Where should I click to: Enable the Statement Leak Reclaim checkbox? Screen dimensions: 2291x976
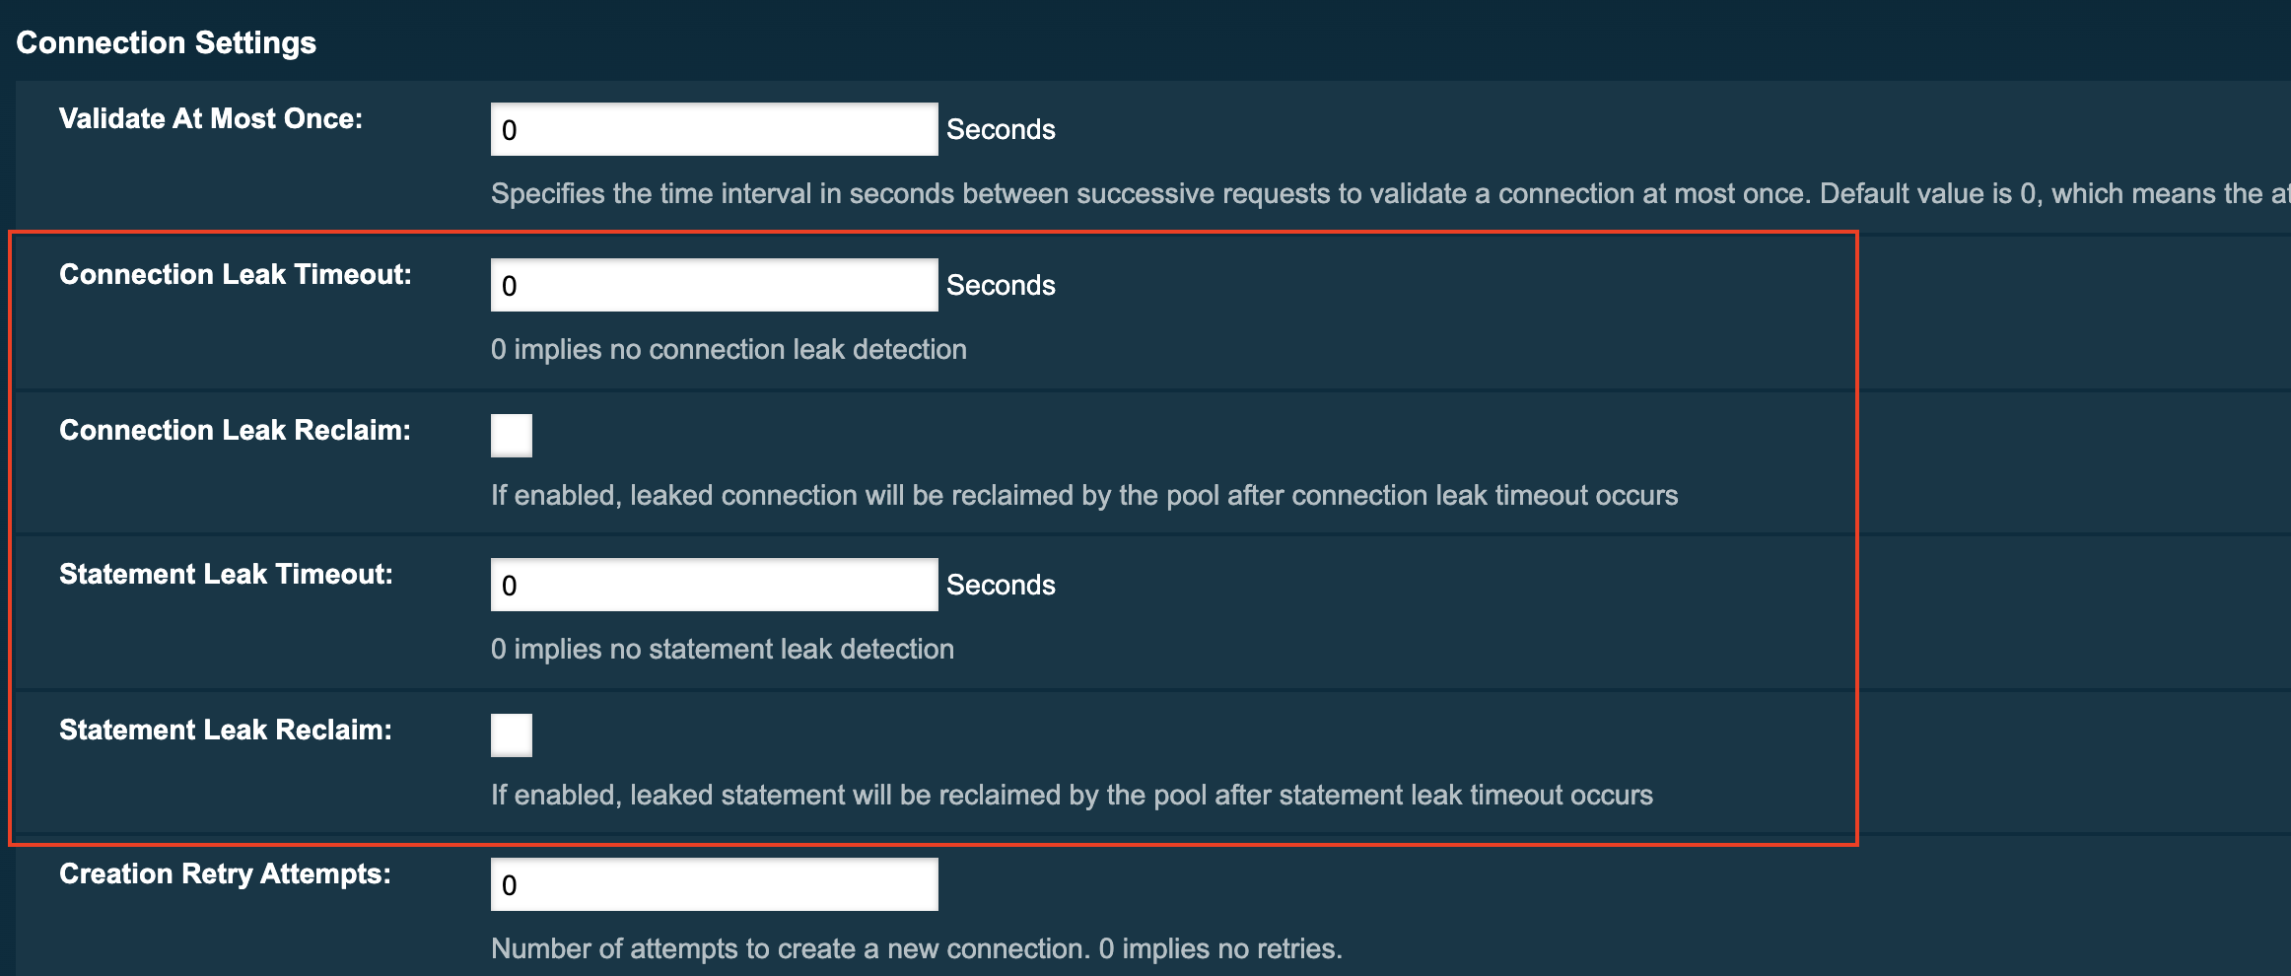(510, 733)
